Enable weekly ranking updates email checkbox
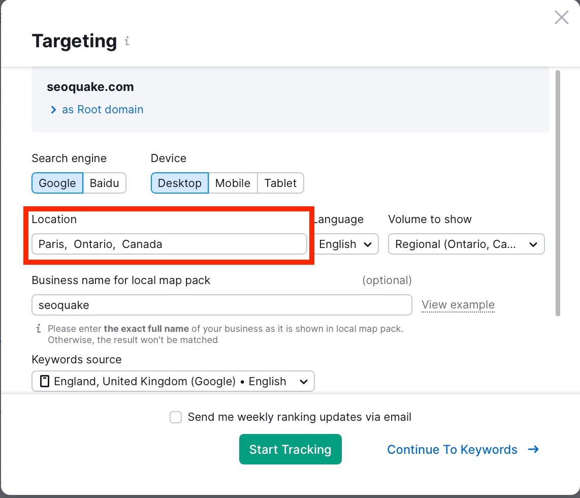The height and width of the screenshot is (498, 580). tap(176, 417)
